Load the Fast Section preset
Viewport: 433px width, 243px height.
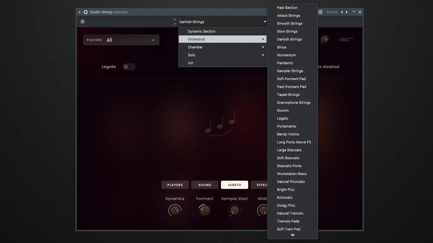click(x=293, y=8)
